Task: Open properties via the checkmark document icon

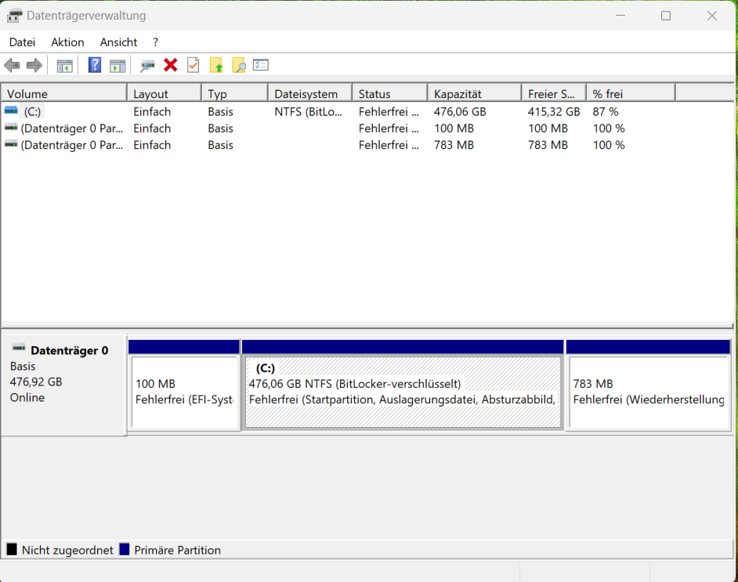Action: click(194, 65)
